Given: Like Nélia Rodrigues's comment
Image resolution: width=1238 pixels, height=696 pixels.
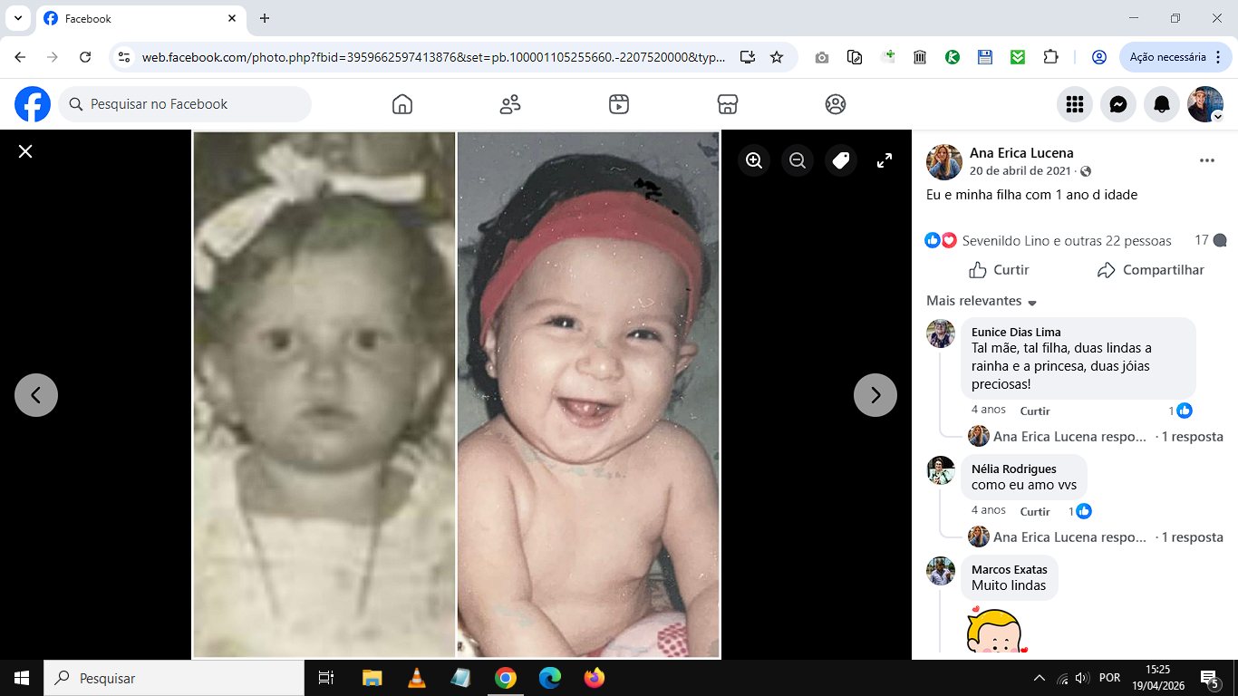Looking at the screenshot, I should pyautogui.click(x=1035, y=511).
